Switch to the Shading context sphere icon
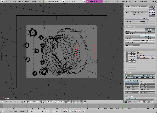The height and width of the screenshot is (113, 157). (144, 102)
